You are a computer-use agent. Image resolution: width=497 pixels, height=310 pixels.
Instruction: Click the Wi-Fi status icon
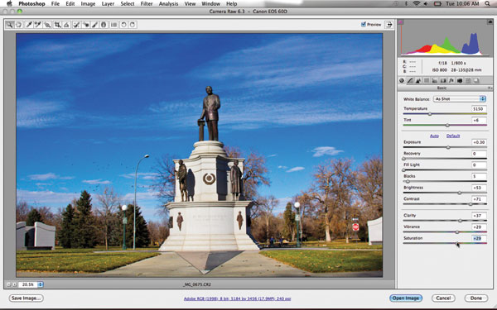tap(417, 4)
